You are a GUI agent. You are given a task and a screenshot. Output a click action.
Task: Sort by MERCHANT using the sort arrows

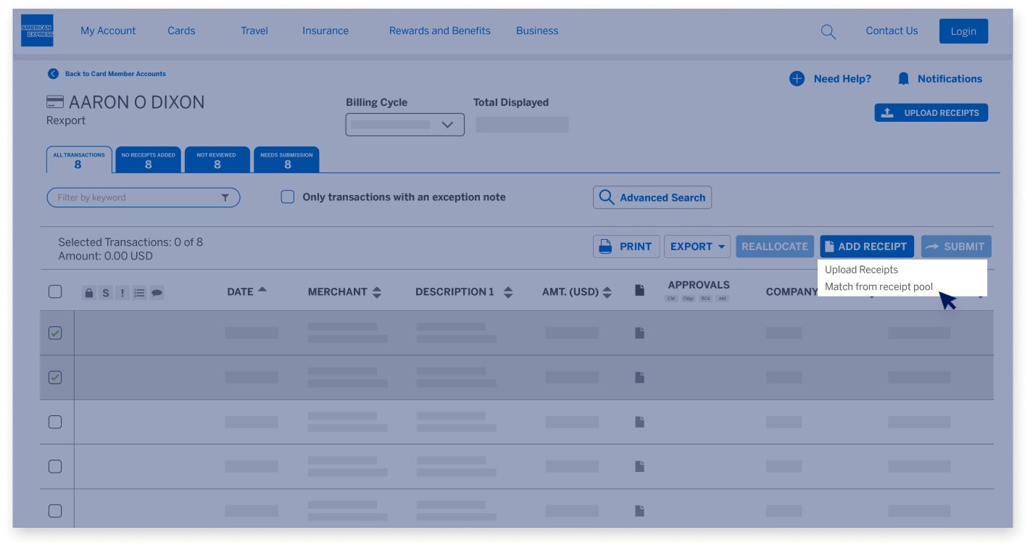(x=377, y=292)
